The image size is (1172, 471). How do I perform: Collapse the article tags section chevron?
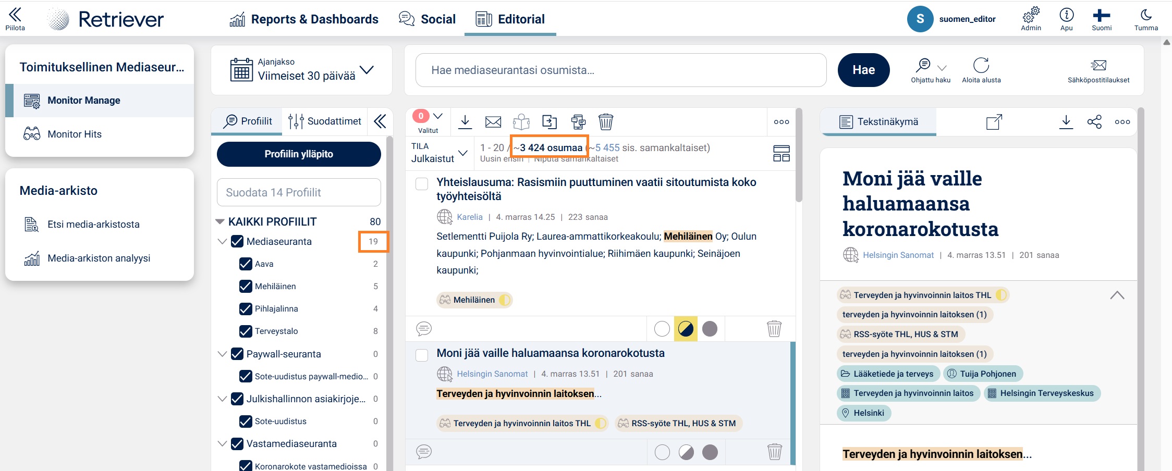[x=1117, y=295]
